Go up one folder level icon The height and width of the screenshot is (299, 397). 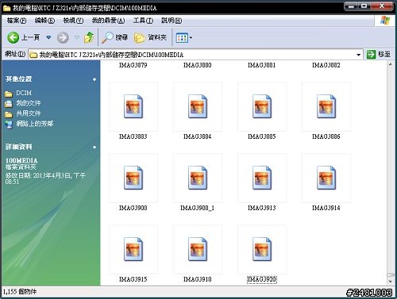point(89,37)
